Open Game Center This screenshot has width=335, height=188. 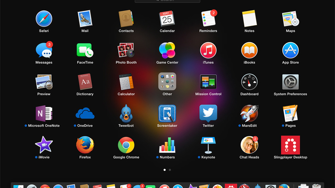coord(167,50)
